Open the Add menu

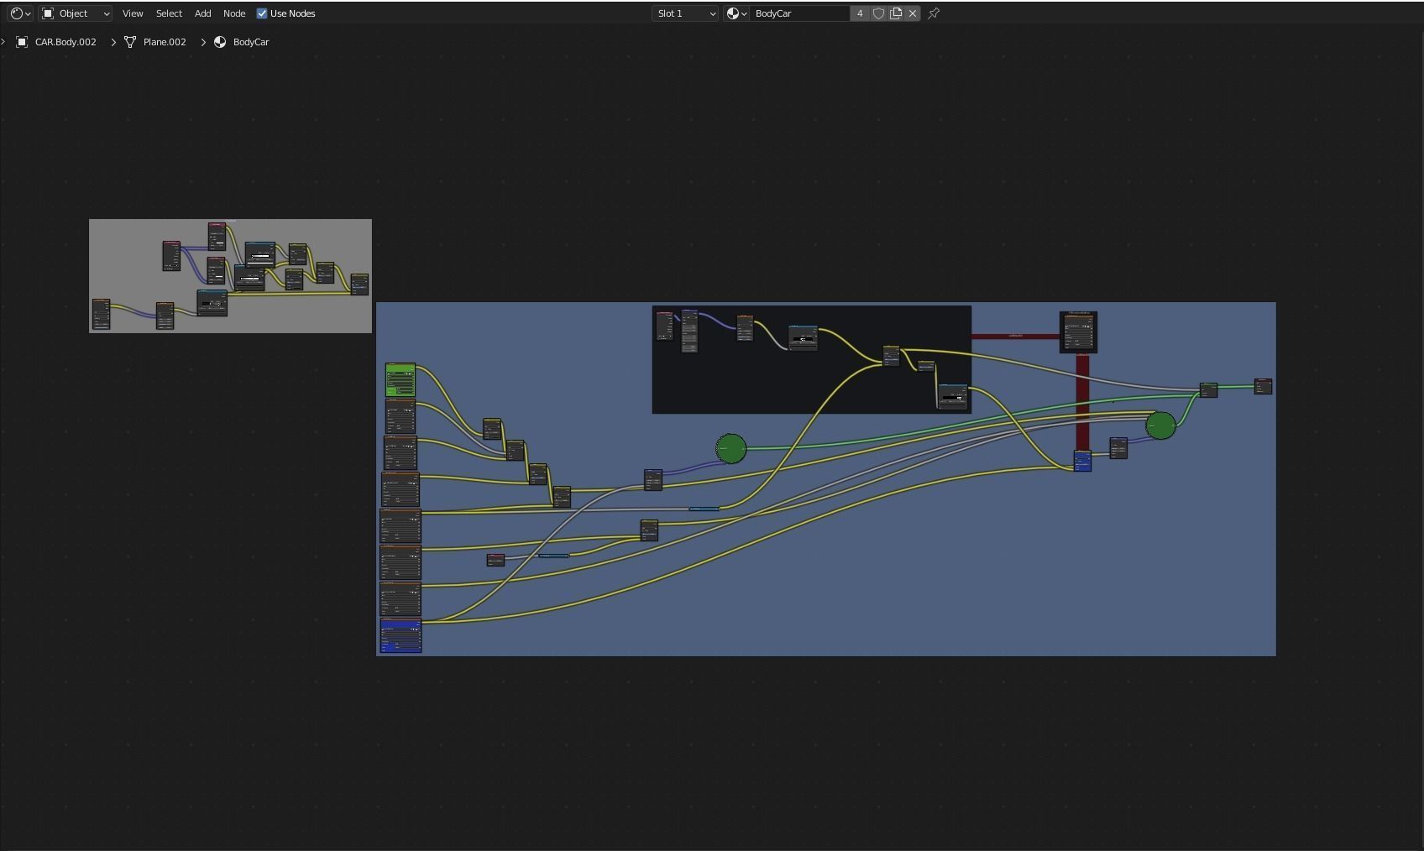202,13
